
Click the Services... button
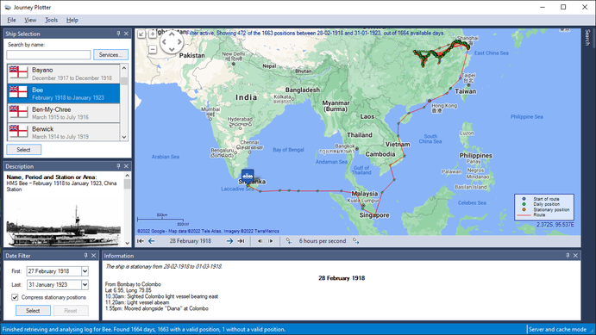coord(110,54)
